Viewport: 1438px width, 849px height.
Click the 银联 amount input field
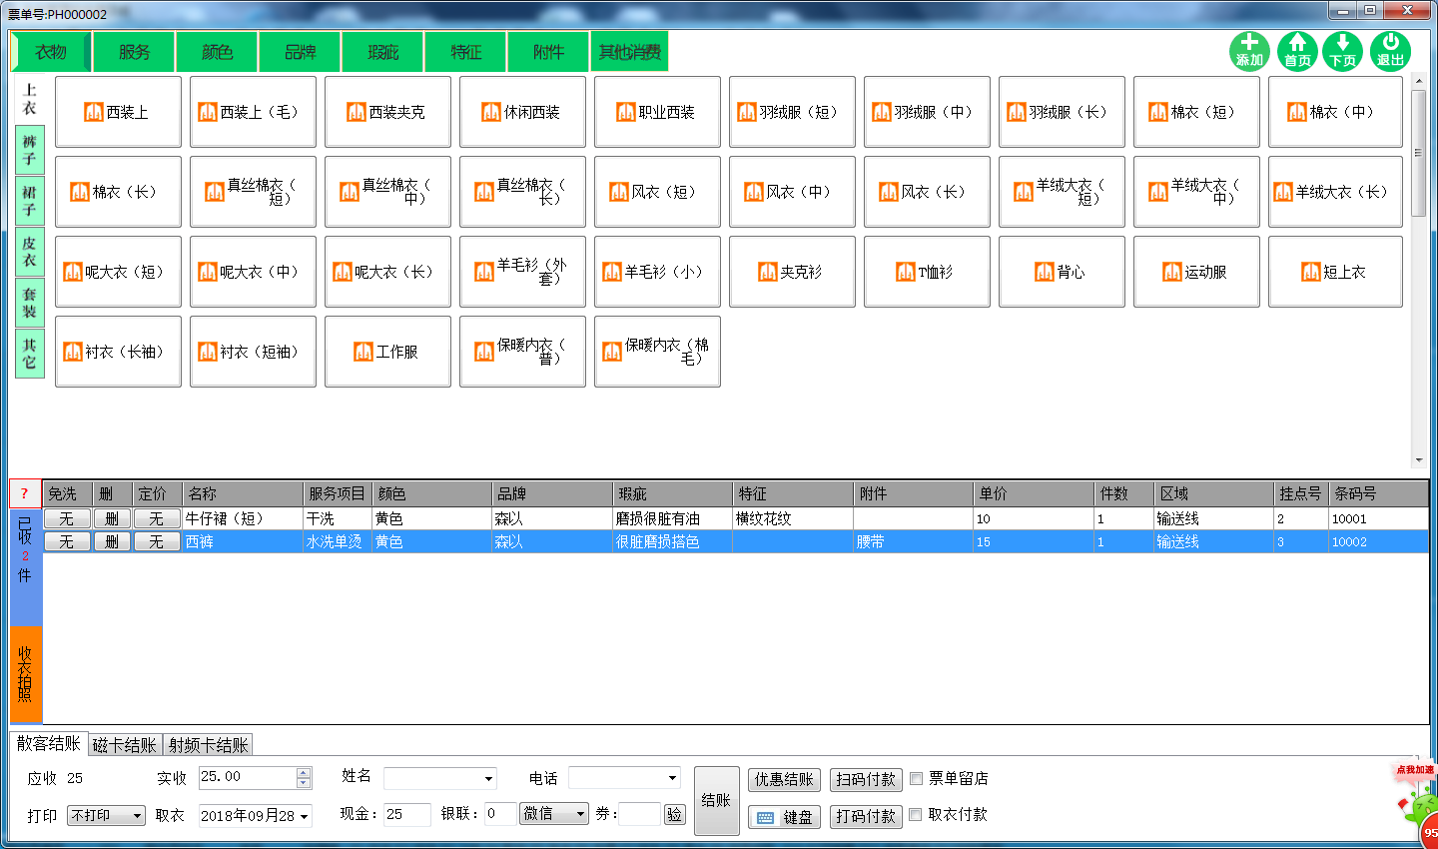500,814
